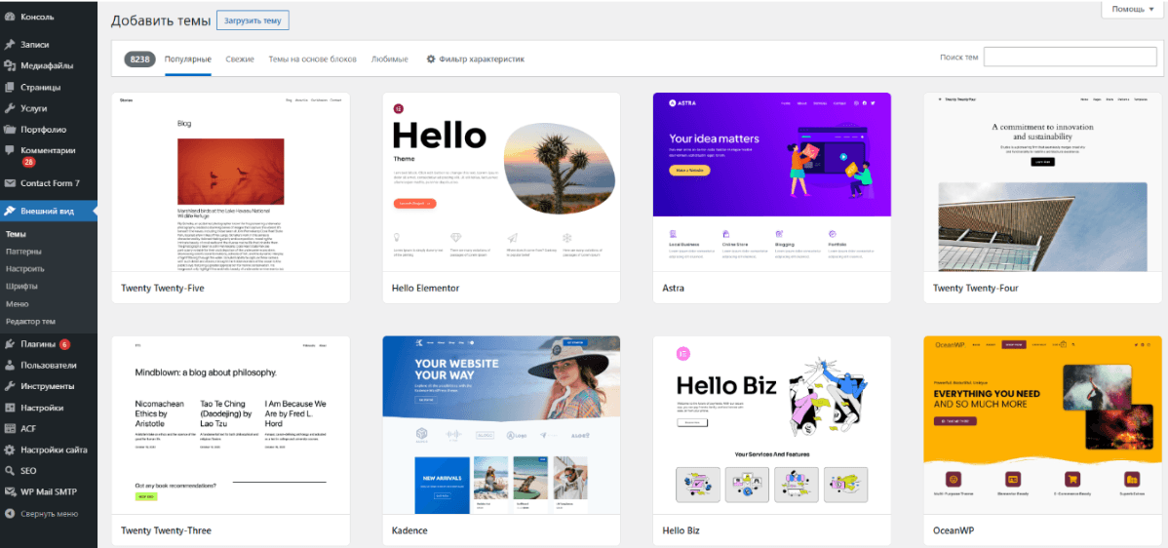Click the Консоль dashboard icon
1168x548 pixels.
(10, 17)
